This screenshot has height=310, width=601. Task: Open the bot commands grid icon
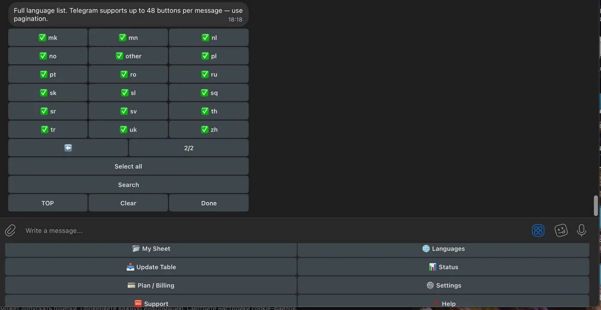pos(538,230)
